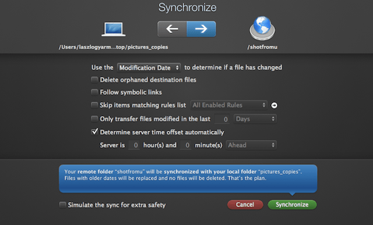Click the red Cancel button
The height and width of the screenshot is (225, 373).
[x=245, y=205]
